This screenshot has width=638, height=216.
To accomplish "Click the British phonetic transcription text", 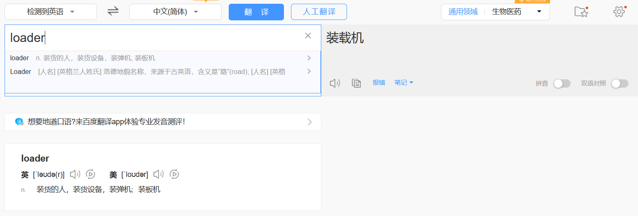I will coord(49,175).
